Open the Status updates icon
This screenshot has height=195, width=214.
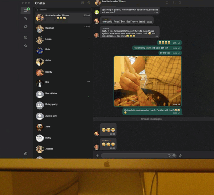[x=26, y=27]
